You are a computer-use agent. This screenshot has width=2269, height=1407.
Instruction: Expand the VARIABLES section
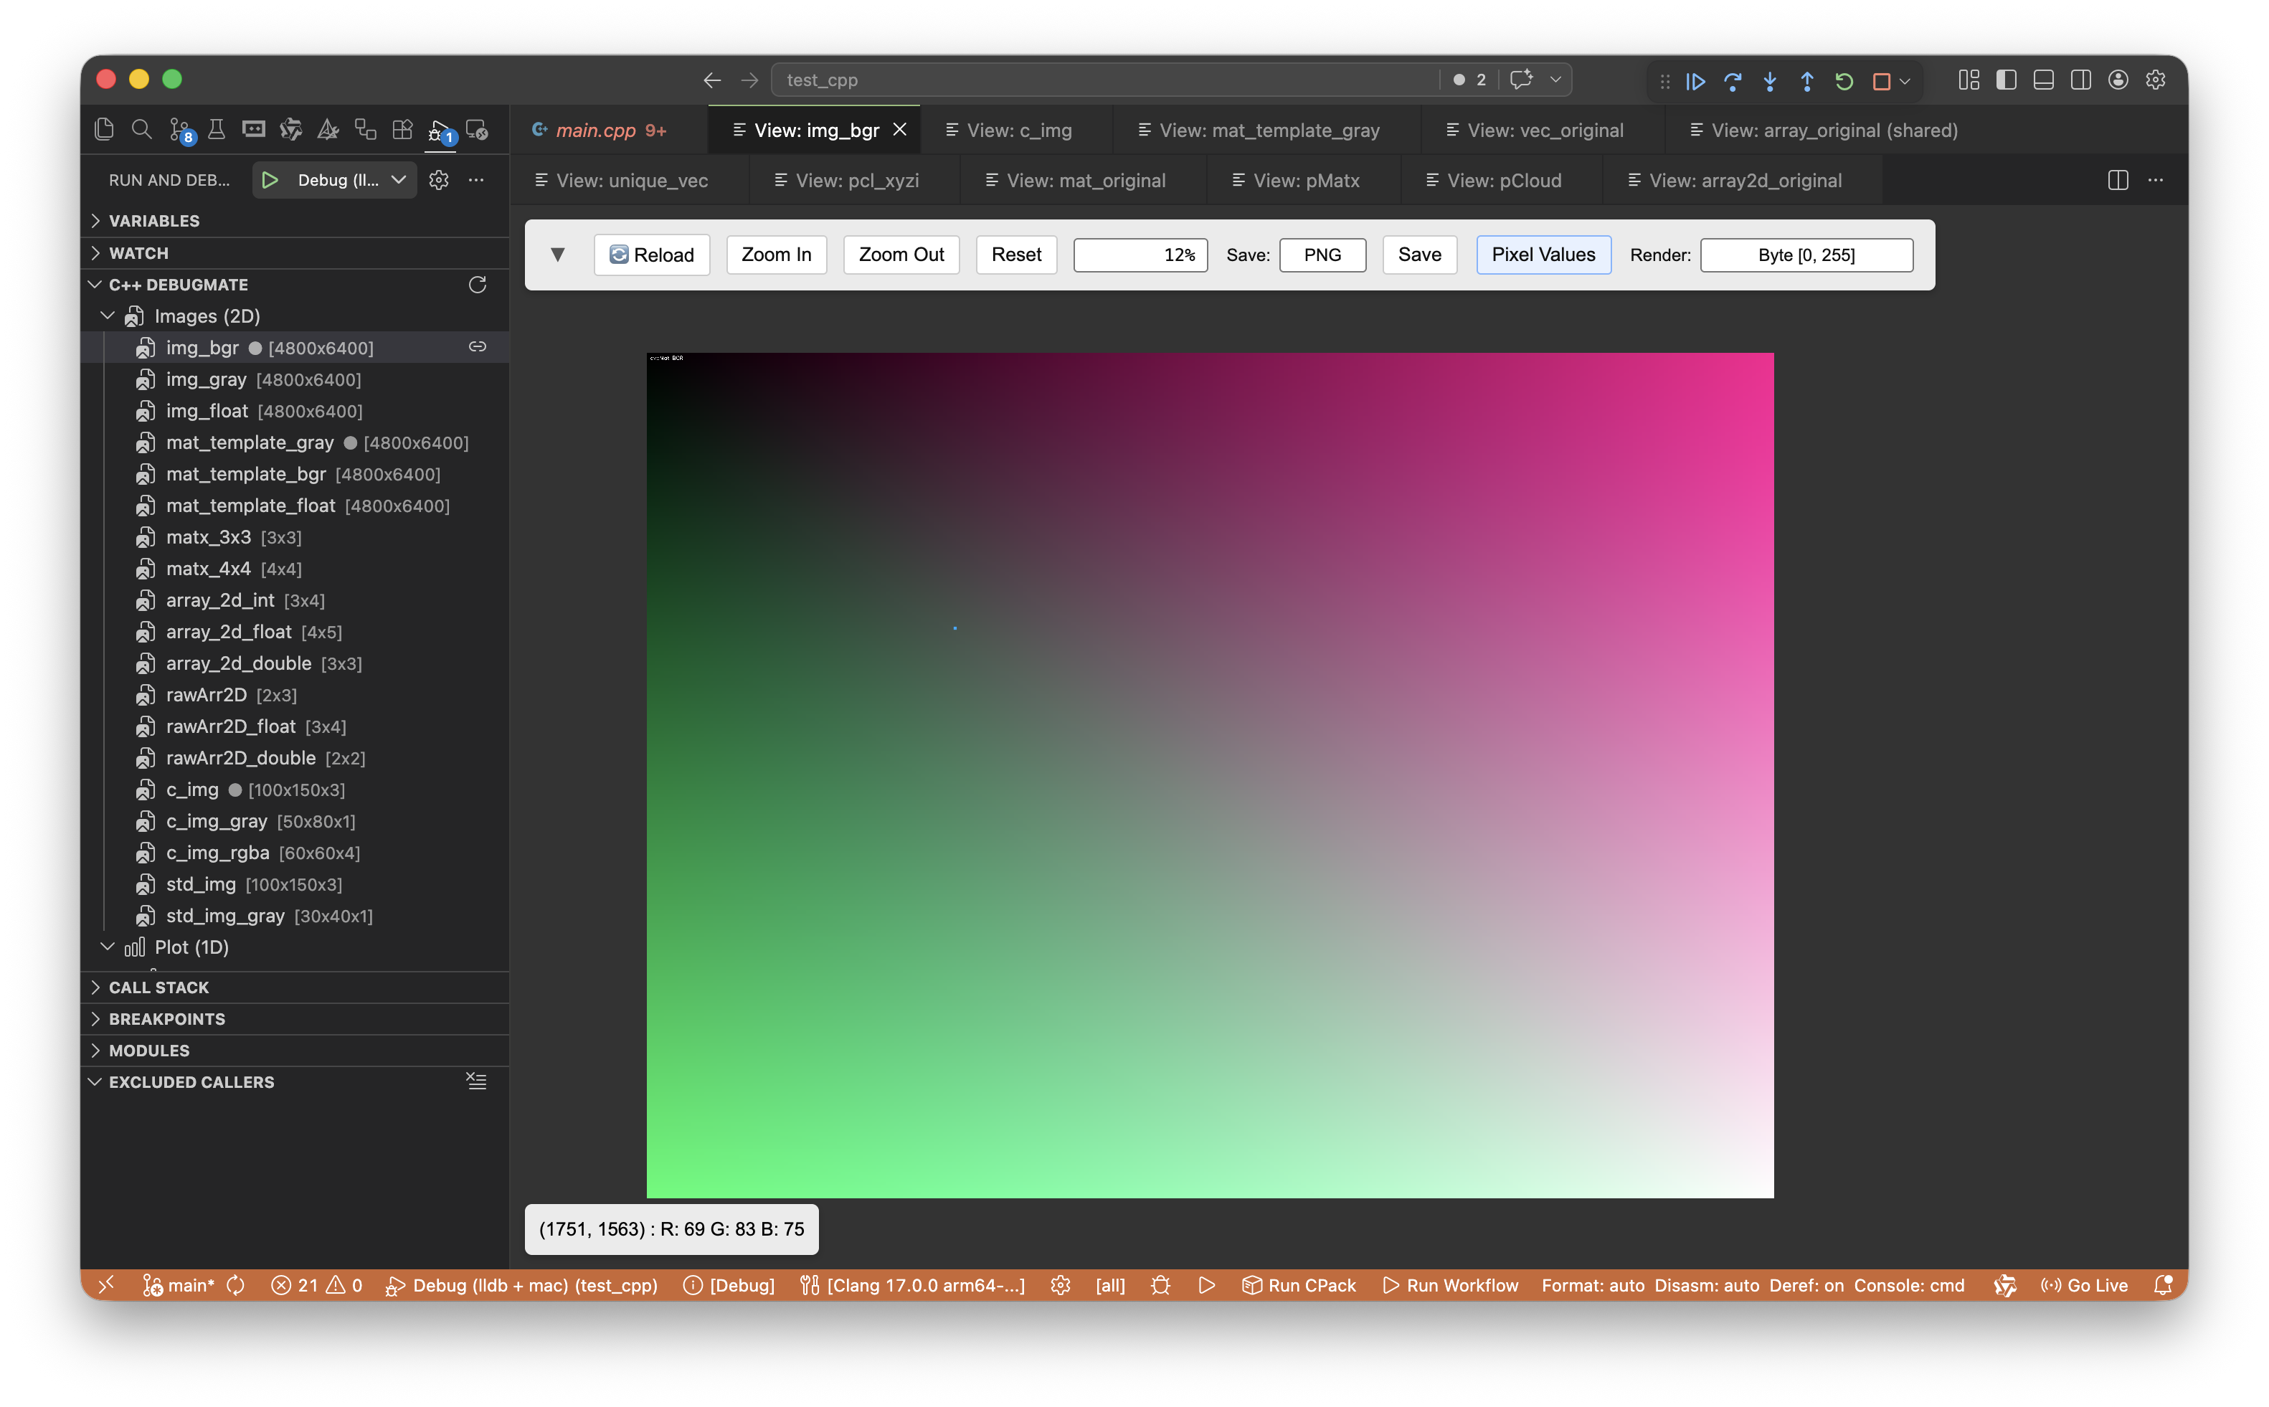(154, 221)
